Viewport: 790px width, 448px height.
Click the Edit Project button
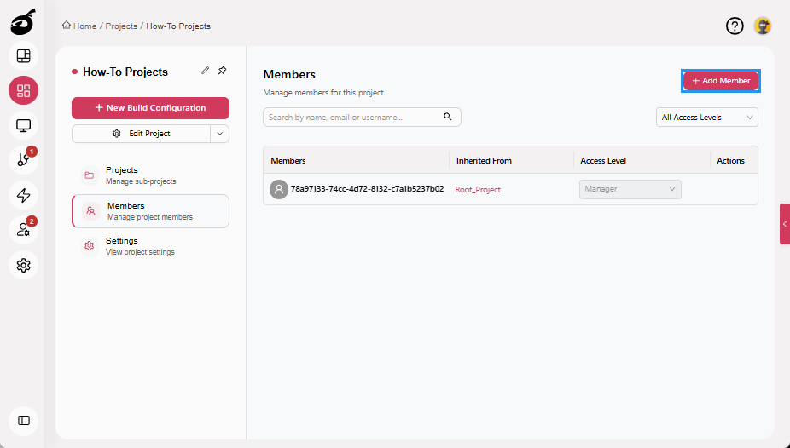click(141, 134)
